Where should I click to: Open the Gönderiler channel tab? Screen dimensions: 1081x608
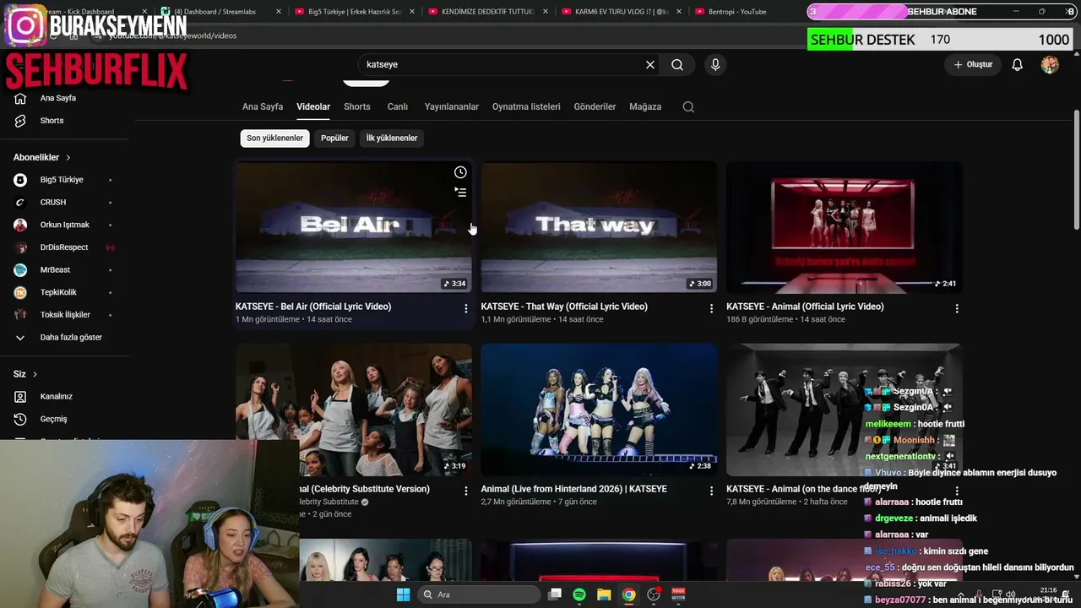point(595,107)
